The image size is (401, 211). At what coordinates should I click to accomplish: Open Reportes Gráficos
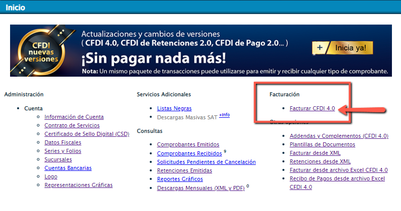(x=180, y=179)
